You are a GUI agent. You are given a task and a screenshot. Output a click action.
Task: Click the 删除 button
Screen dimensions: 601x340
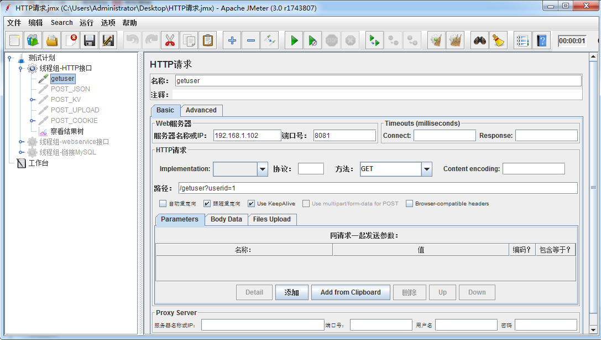(409, 292)
